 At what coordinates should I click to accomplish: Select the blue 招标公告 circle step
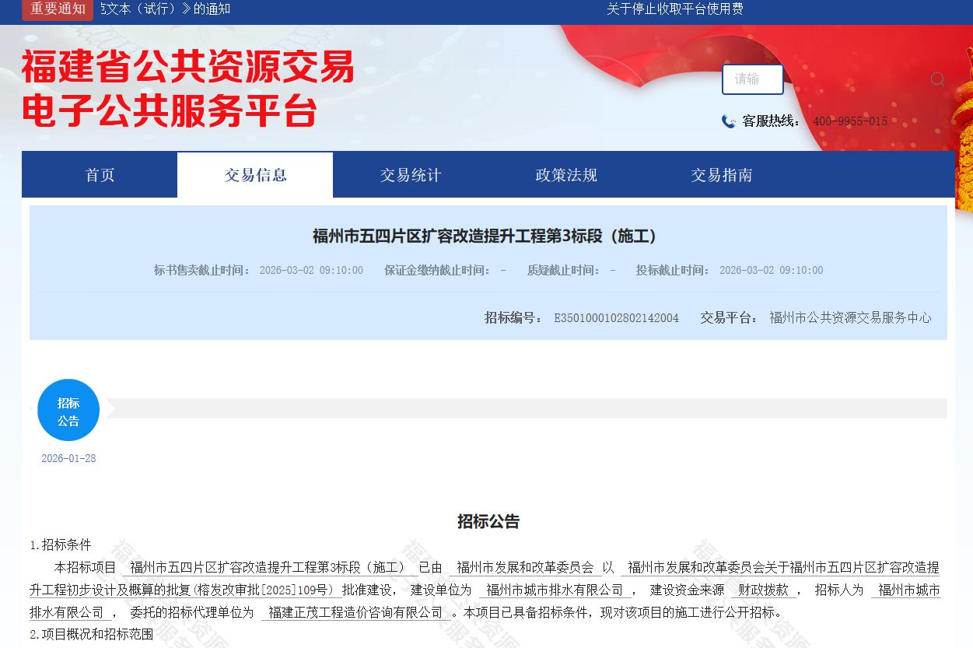tap(68, 410)
